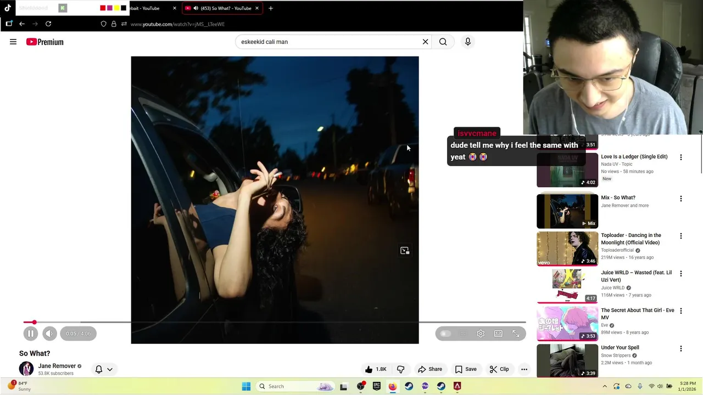
Task: Seek on the video progress bar
Action: point(275,323)
